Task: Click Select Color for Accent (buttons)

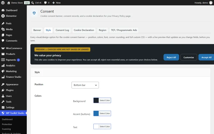Action: [x=105, y=113]
